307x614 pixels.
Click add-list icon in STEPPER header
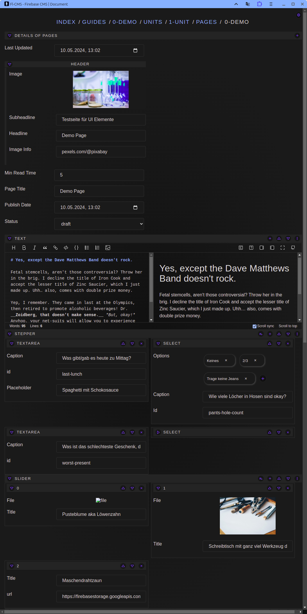[261, 334]
